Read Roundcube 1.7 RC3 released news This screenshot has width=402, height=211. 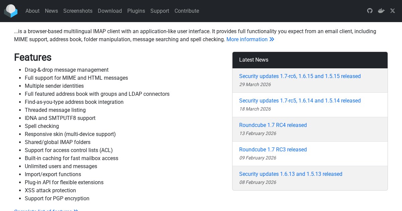(273, 150)
